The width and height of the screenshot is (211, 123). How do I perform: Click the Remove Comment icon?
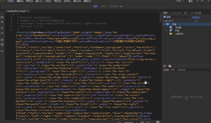(x=2, y=45)
